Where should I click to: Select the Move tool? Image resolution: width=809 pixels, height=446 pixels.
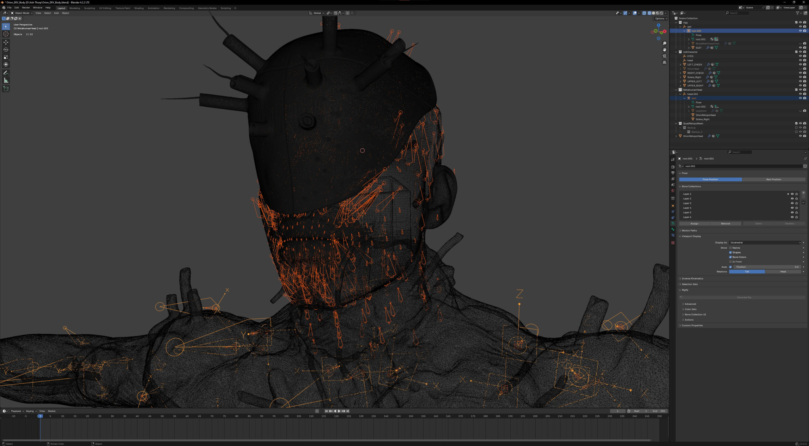coord(6,42)
